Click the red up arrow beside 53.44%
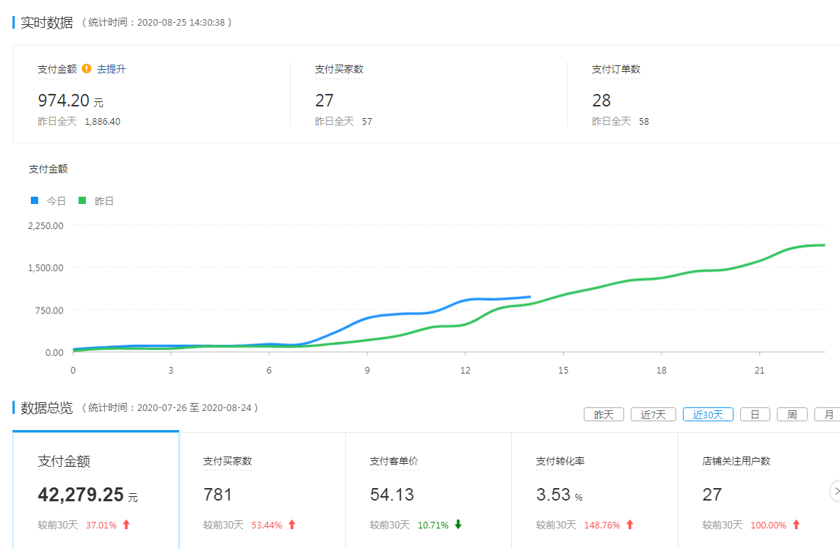This screenshot has width=840, height=549. coord(292,524)
